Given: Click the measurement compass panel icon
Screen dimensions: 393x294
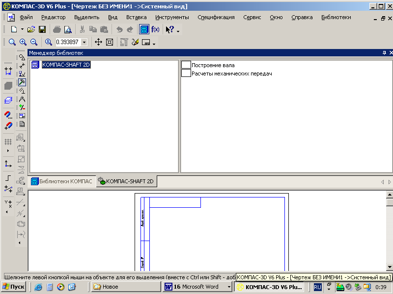Looking at the screenshot, I should [22, 99].
